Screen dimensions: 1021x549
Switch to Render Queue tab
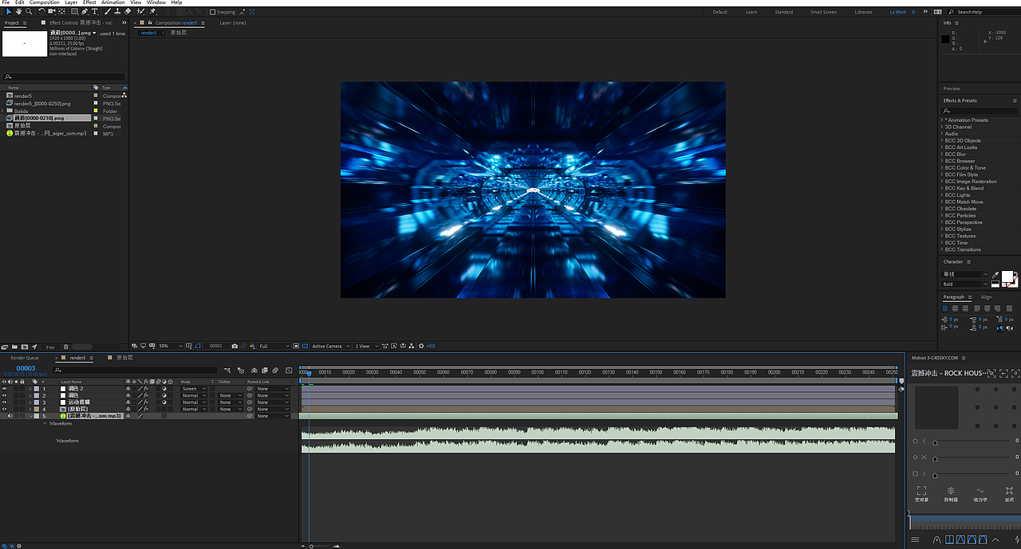click(x=24, y=358)
